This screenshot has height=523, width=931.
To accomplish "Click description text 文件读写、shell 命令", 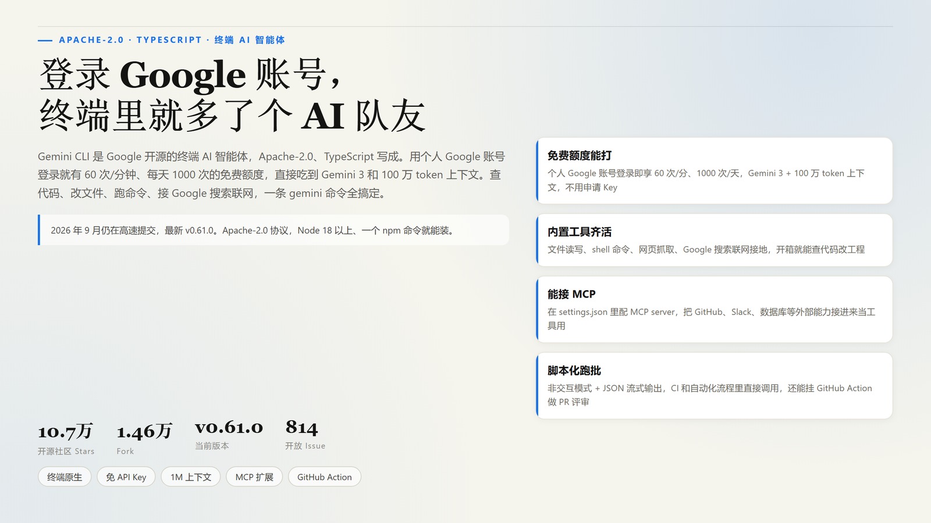I will [x=706, y=249].
